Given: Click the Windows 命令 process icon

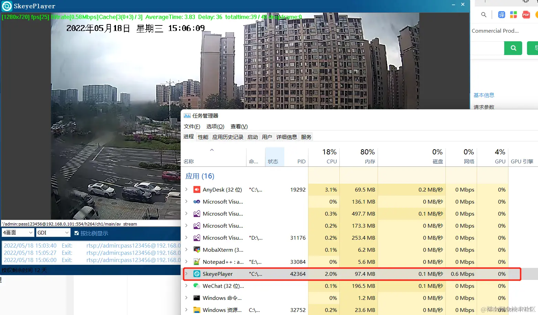Looking at the screenshot, I should pyautogui.click(x=197, y=298).
